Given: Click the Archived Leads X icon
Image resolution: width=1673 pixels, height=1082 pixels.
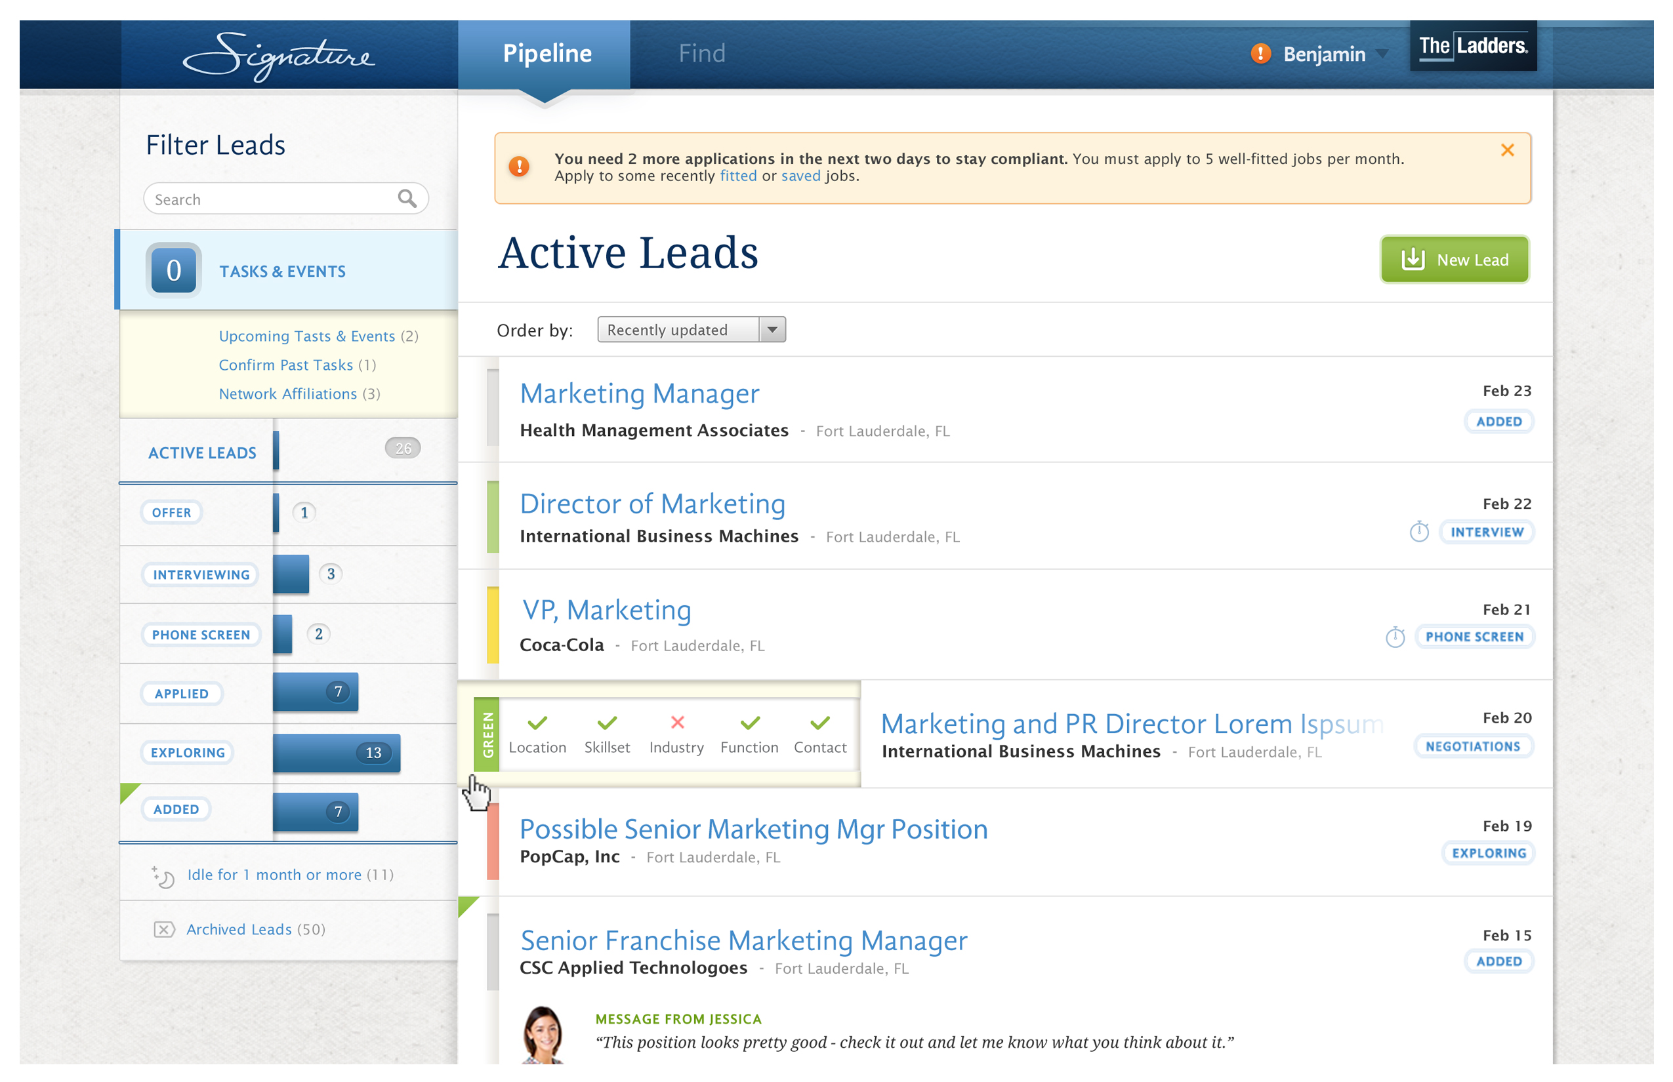Looking at the screenshot, I should click(x=164, y=929).
